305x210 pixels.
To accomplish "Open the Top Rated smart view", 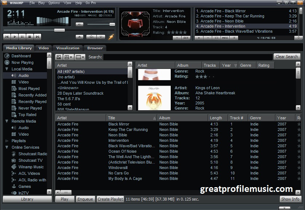I will coord(27,115).
